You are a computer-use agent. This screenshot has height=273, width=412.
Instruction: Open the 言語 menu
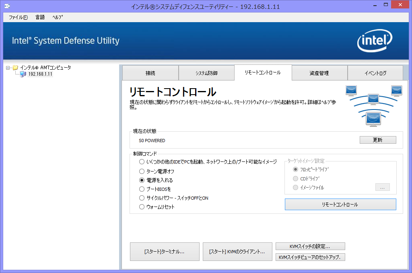click(40, 17)
